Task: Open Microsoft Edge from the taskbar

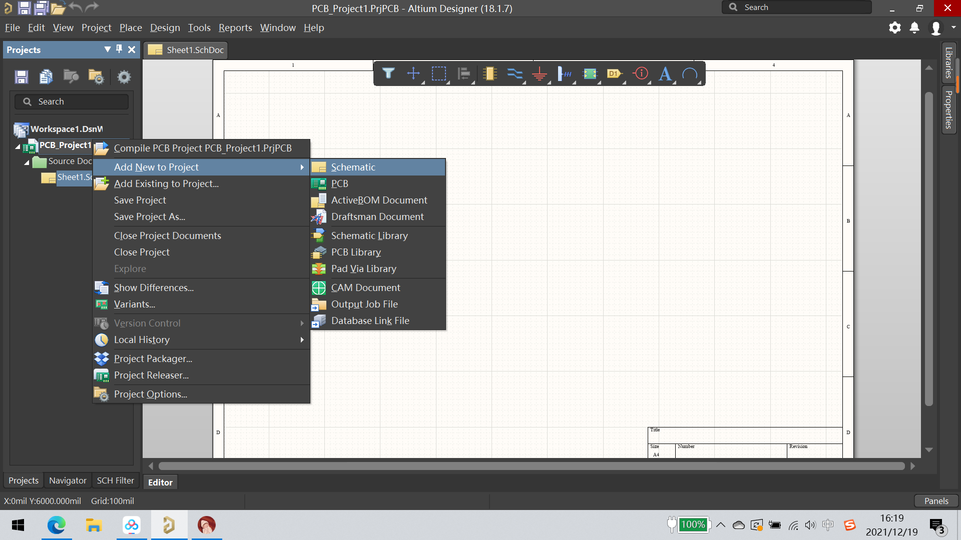Action: click(x=57, y=525)
